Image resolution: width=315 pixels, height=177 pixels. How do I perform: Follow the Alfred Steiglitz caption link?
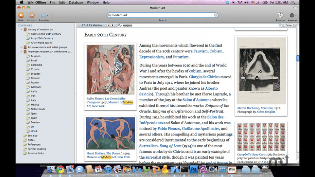pyautogui.click(x=266, y=112)
